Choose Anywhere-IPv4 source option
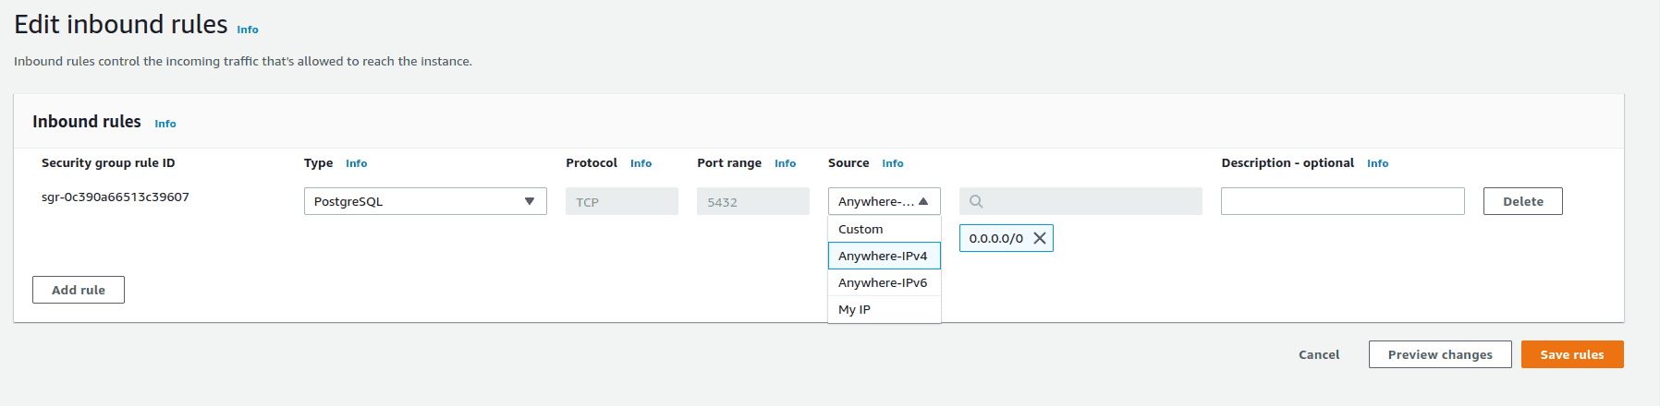 point(884,256)
